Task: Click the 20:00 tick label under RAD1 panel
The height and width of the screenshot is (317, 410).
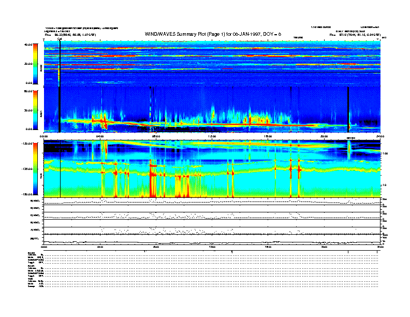Action: pyautogui.click(x=324, y=136)
